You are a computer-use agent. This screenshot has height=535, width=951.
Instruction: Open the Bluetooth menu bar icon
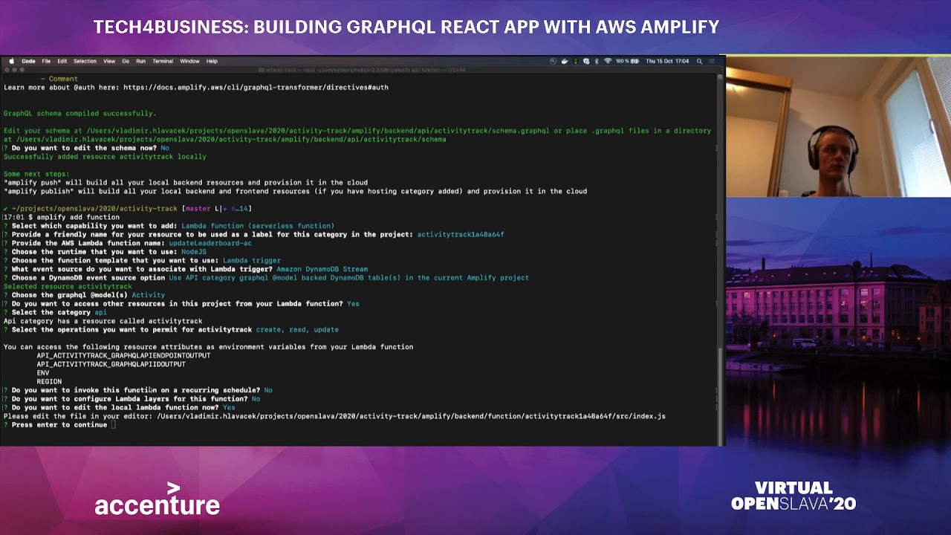597,61
